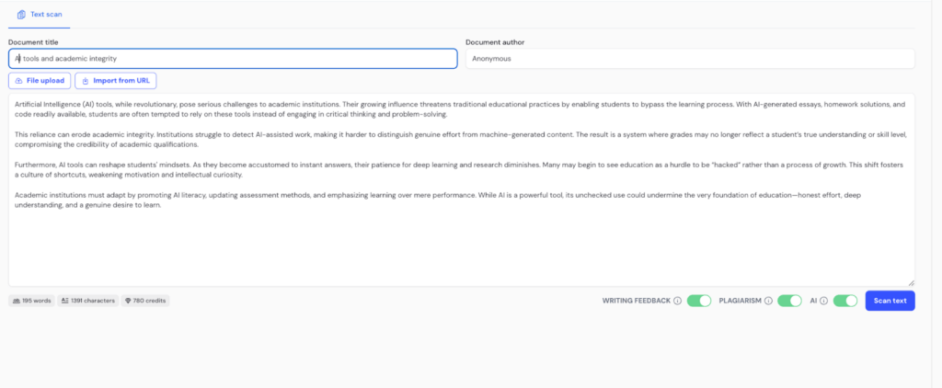Click the info icon beside Writing Feedback
Image resolution: width=942 pixels, height=388 pixels.
click(677, 301)
